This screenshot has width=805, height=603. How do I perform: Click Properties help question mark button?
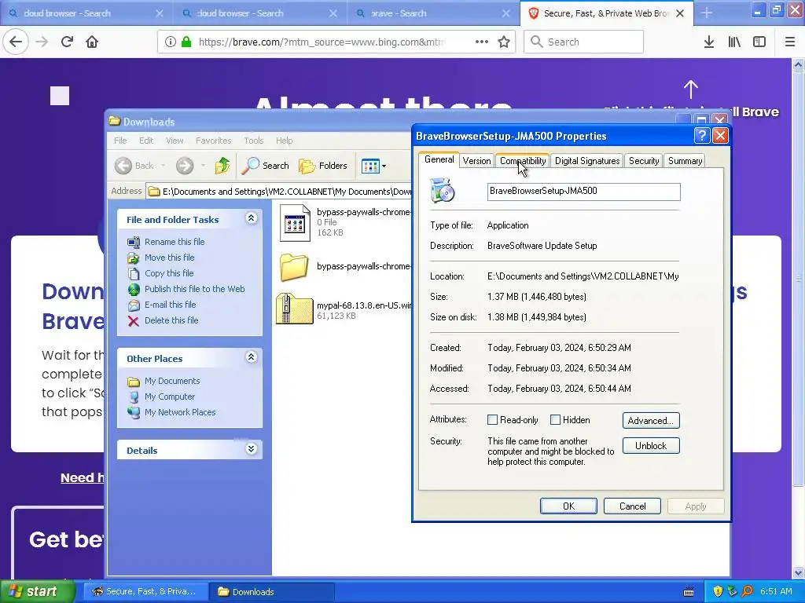(701, 135)
